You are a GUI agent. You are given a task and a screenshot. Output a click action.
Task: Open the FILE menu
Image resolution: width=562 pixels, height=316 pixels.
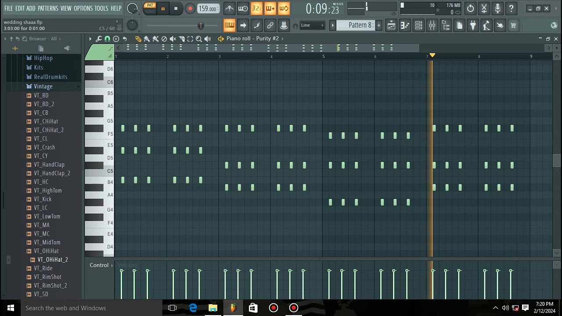point(8,8)
